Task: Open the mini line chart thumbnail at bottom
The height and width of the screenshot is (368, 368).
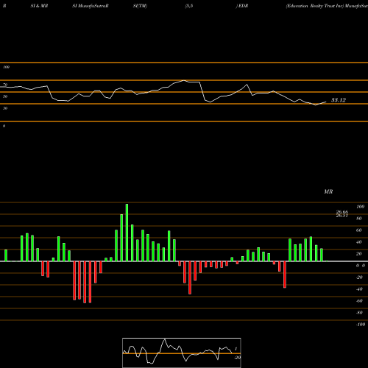Action: pos(182,353)
